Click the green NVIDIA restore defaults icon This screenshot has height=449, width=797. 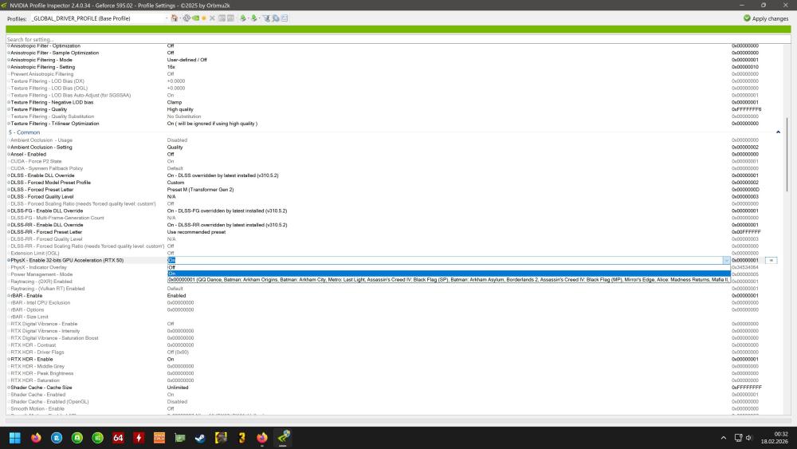click(196, 18)
